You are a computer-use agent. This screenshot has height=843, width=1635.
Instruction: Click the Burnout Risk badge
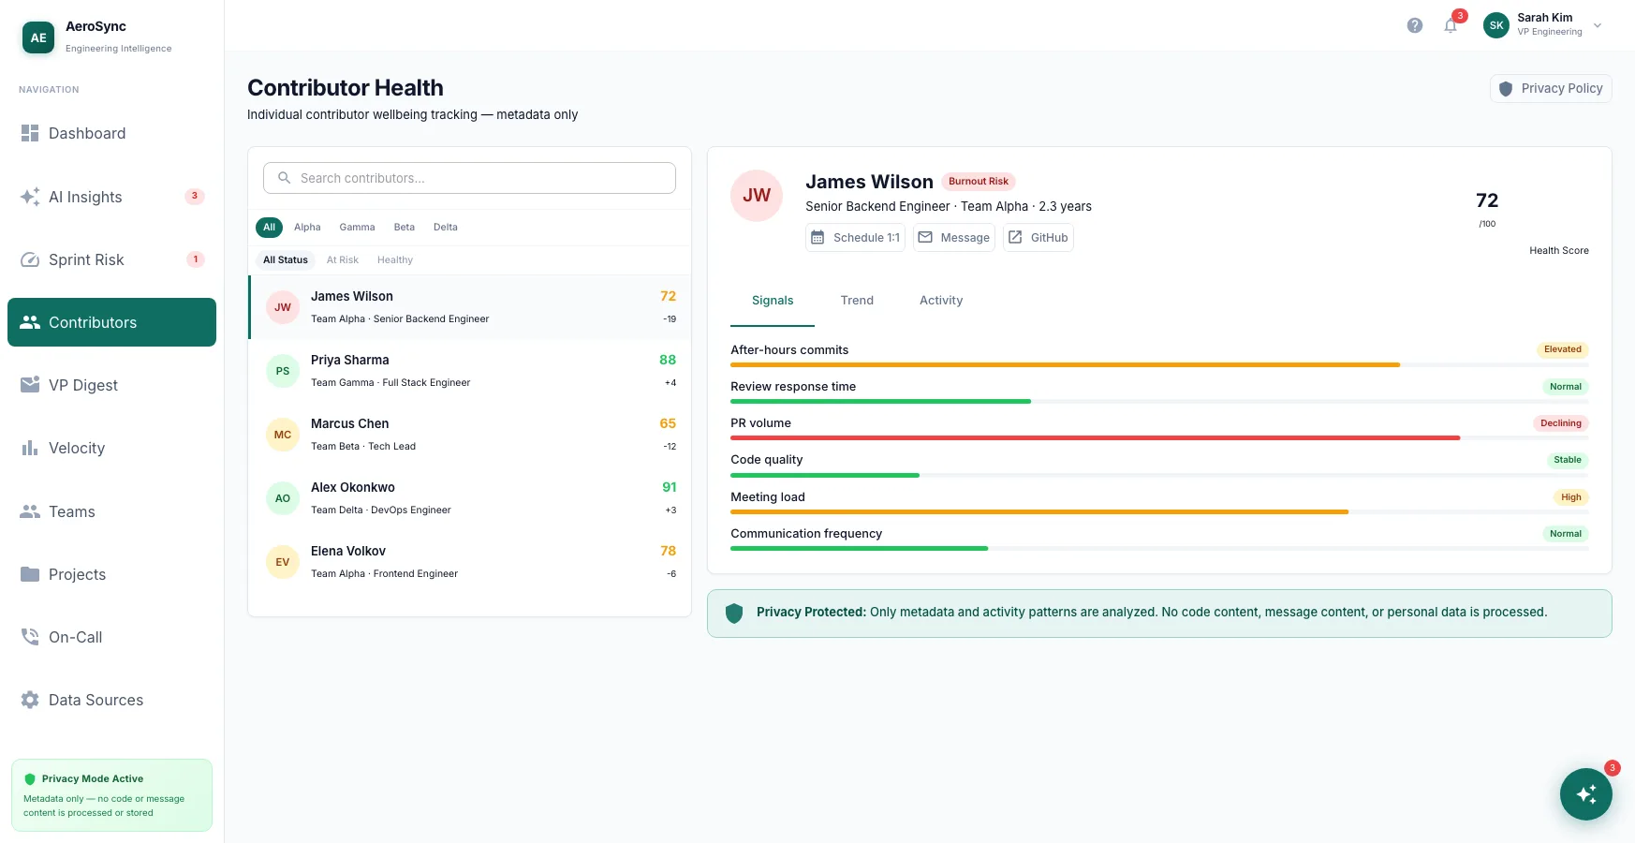pyautogui.click(x=979, y=182)
